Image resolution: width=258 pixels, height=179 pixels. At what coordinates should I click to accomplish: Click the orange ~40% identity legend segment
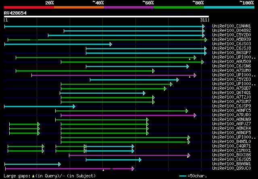[x=79, y=7]
